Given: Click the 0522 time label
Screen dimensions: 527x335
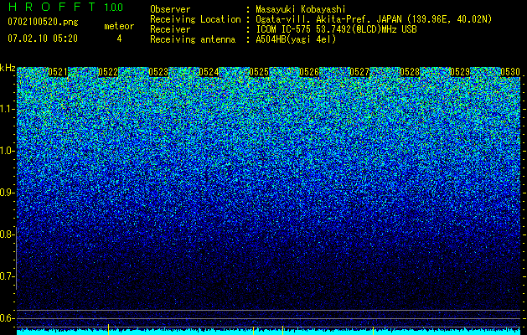Looking at the screenshot, I should [x=108, y=72].
